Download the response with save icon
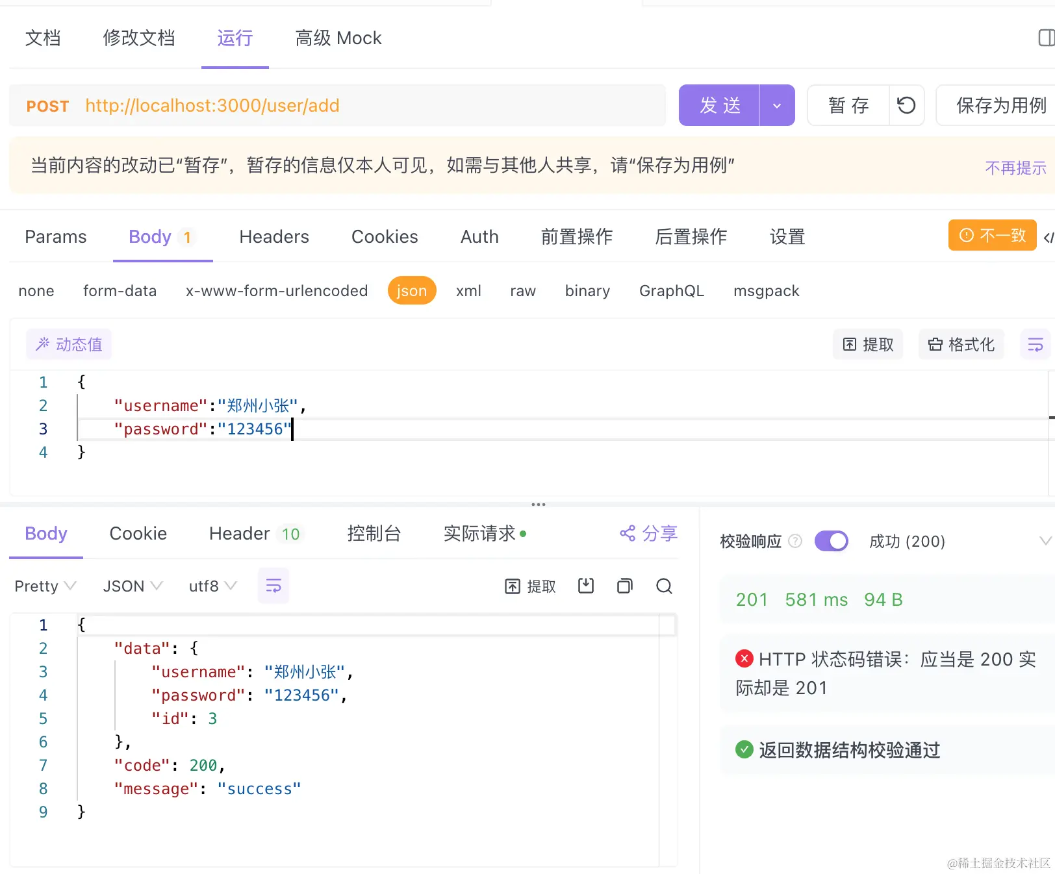The width and height of the screenshot is (1055, 874). tap(586, 586)
